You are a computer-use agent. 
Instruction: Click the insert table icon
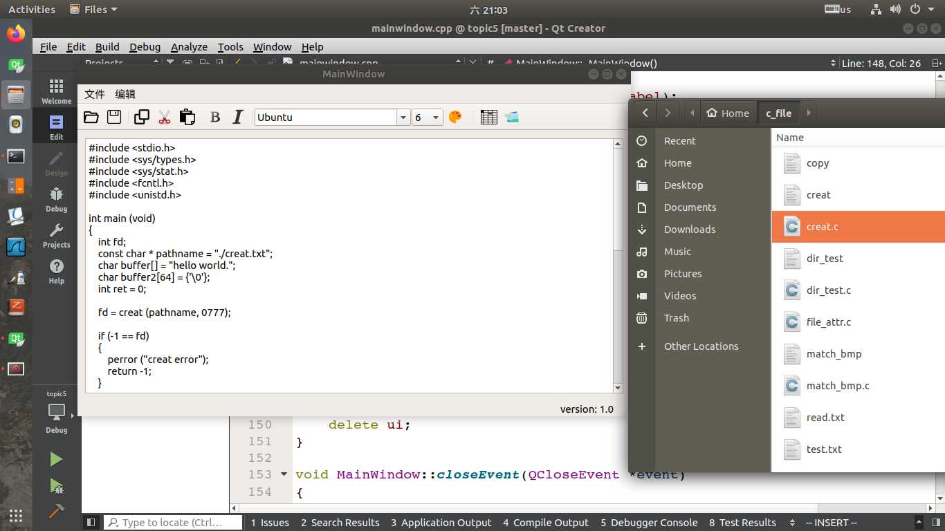(489, 117)
